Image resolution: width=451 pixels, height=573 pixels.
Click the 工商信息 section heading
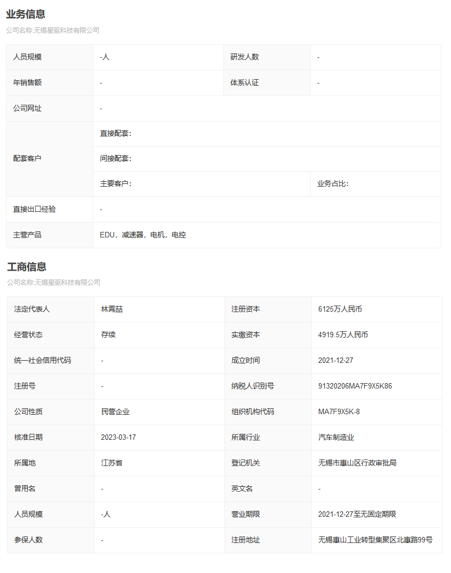coord(27,267)
